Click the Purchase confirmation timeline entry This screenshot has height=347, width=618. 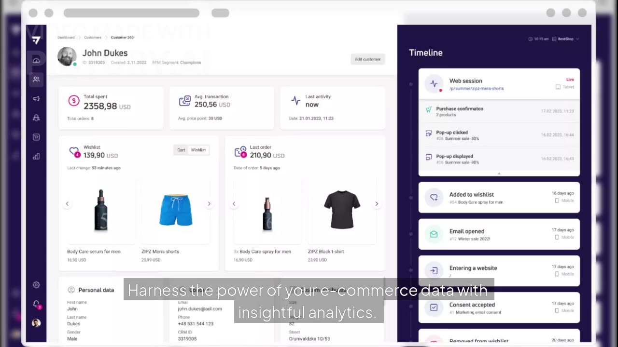pos(499,111)
